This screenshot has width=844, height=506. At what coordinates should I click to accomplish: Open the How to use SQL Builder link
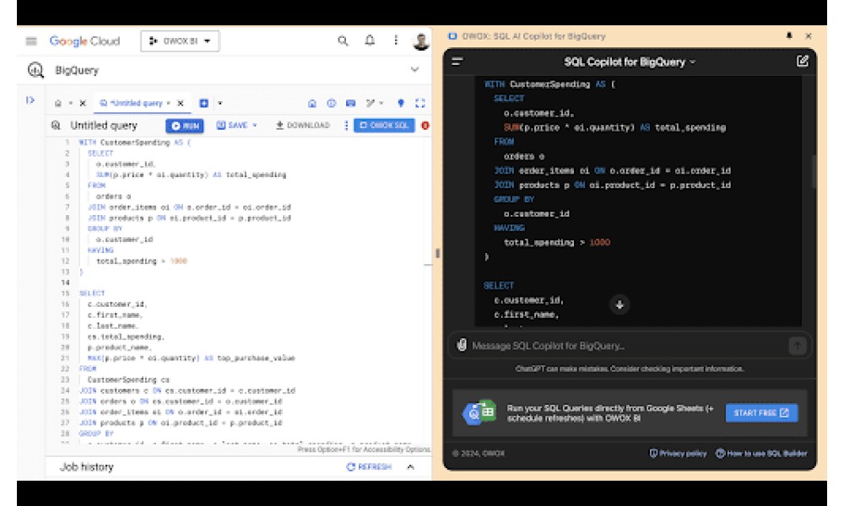pos(761,454)
